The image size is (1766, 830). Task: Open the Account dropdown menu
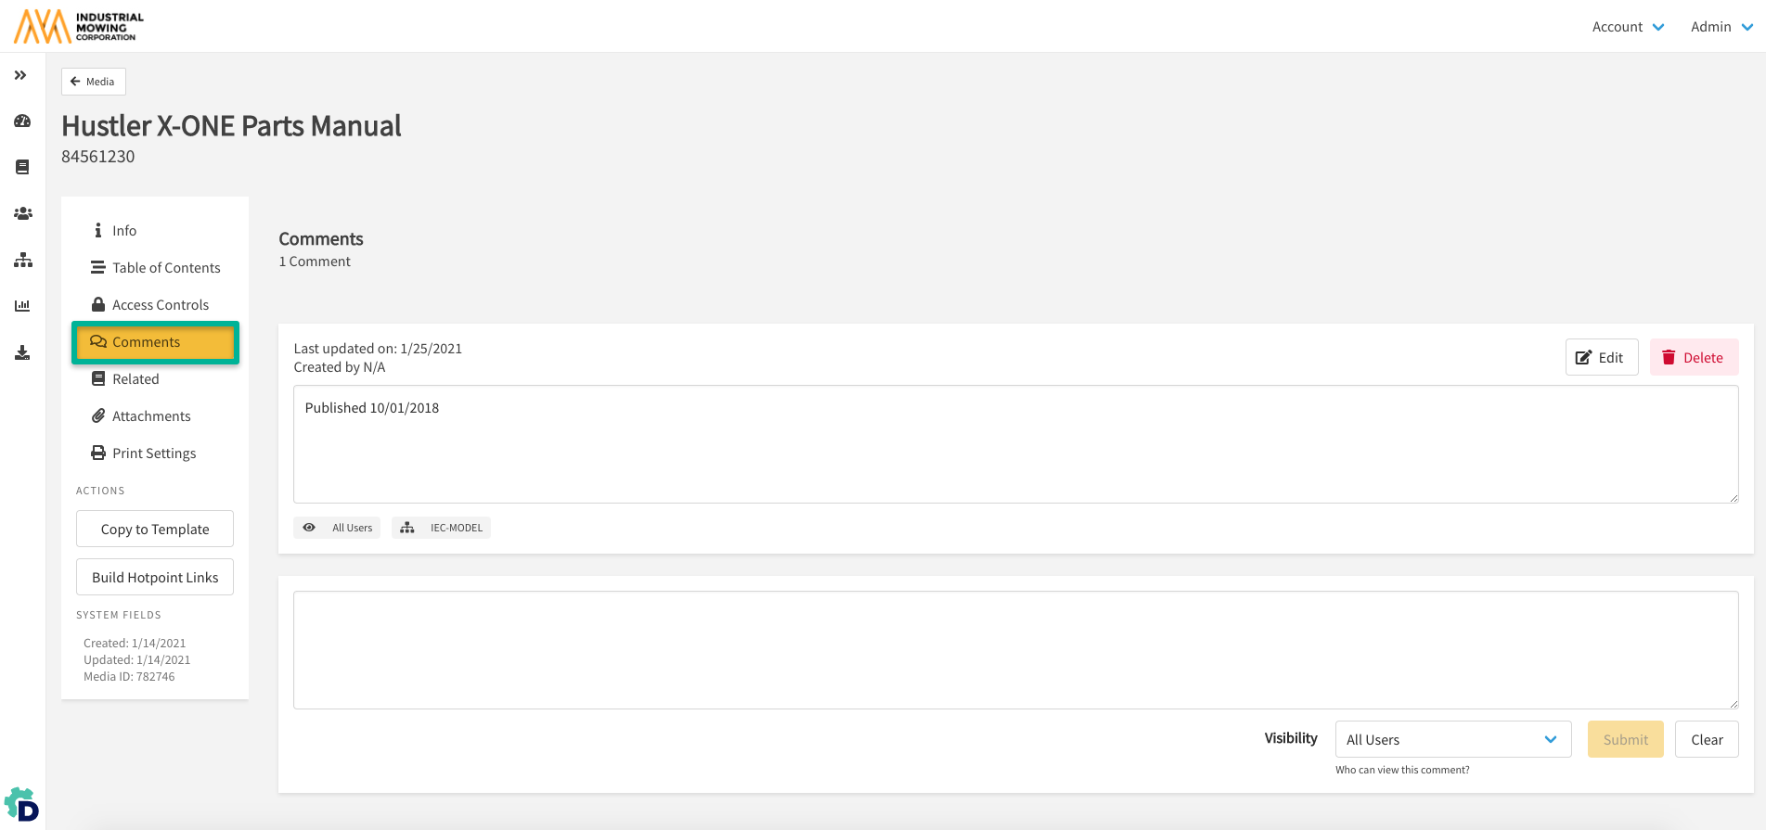click(x=1628, y=27)
